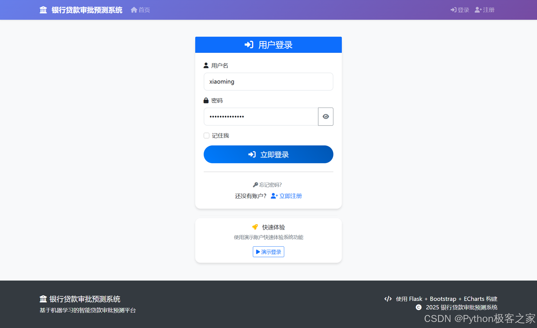This screenshot has height=328, width=537.
Task: Click the add-user icon beside 注册 in navbar
Action: pyautogui.click(x=478, y=10)
